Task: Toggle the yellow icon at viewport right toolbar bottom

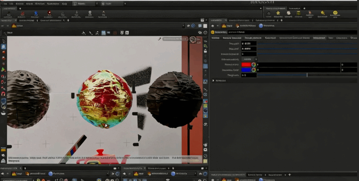Action: tap(205, 161)
